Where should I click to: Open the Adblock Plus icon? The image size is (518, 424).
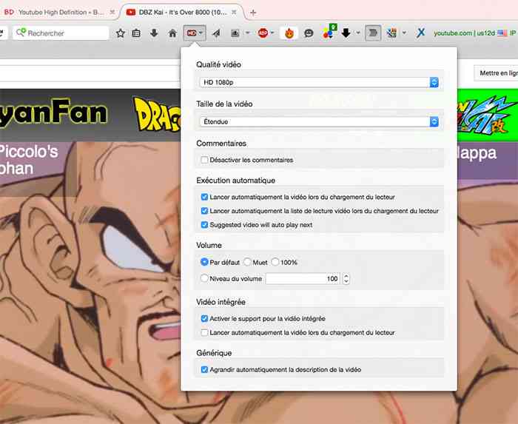(x=263, y=33)
